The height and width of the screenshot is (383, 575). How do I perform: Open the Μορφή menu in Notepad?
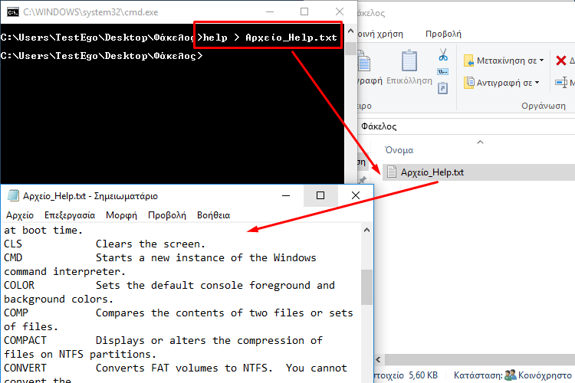pos(121,215)
